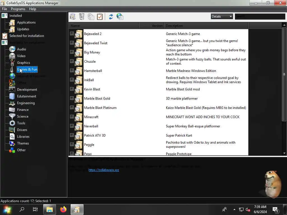Screen dimensions: 287x215
Task: Sort by the Description column header
Action: (206, 25)
